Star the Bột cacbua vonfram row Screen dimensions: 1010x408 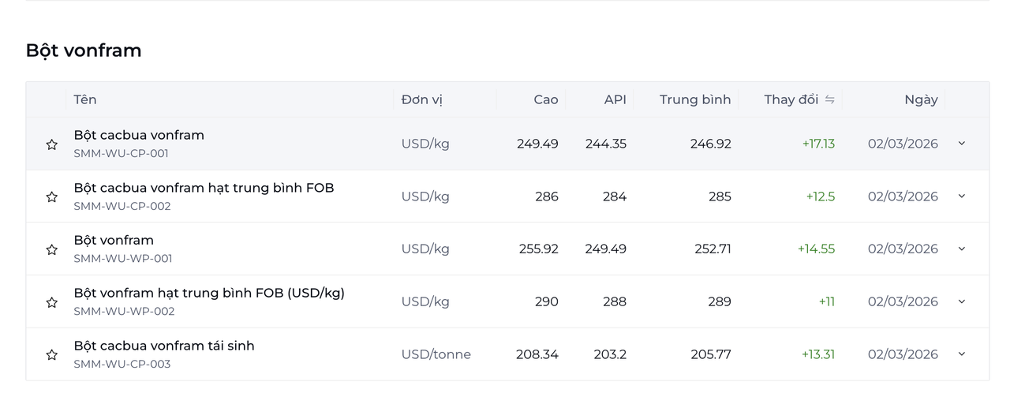click(x=52, y=144)
